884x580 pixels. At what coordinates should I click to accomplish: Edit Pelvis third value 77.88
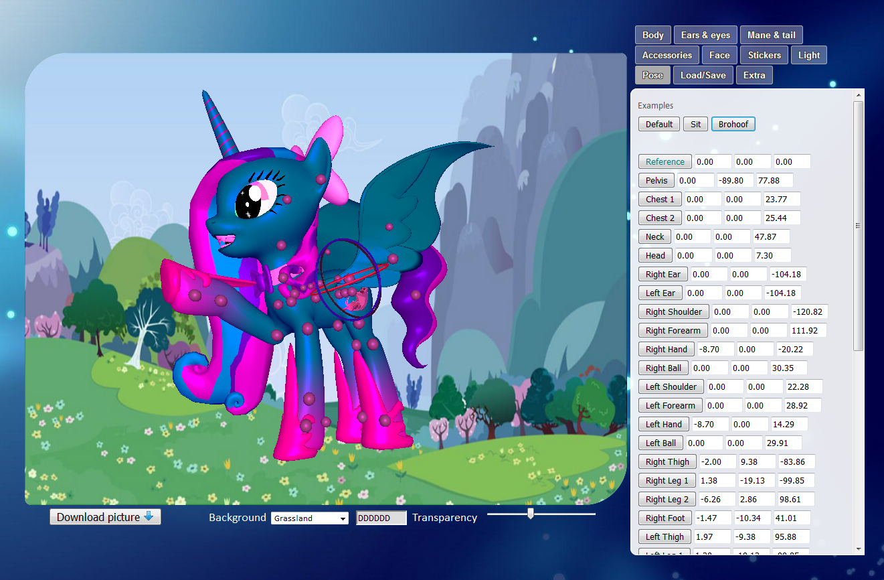pos(774,180)
